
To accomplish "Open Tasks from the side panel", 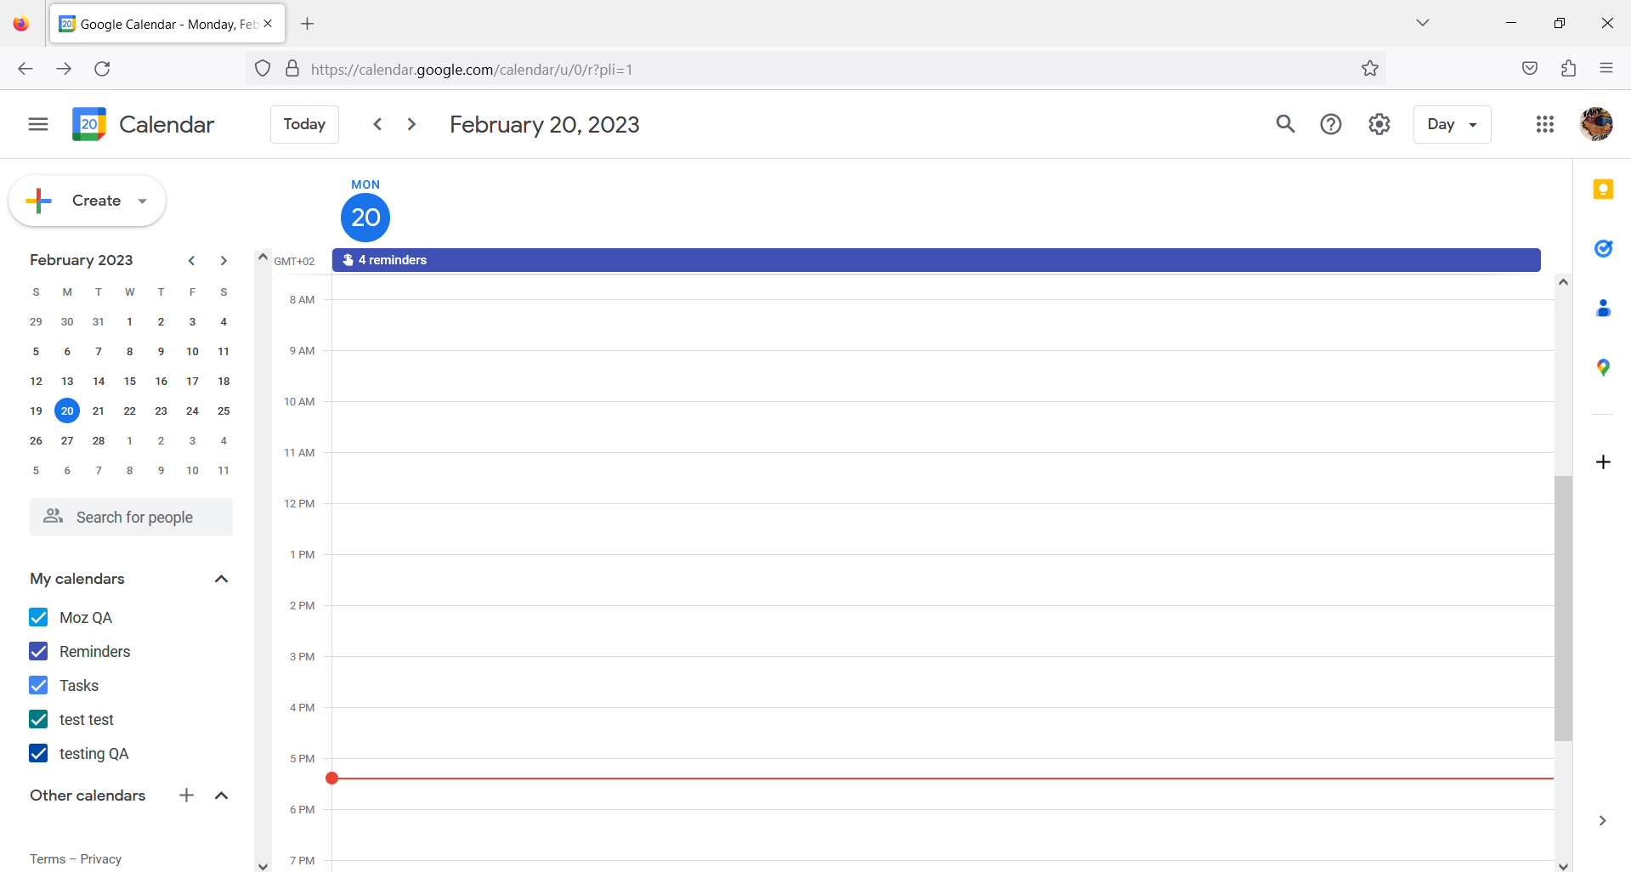I will pos(1603,248).
